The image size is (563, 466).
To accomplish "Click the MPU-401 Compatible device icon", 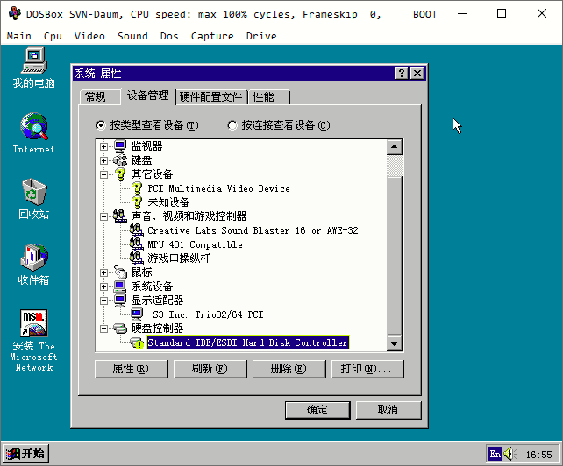I will pyautogui.click(x=137, y=244).
